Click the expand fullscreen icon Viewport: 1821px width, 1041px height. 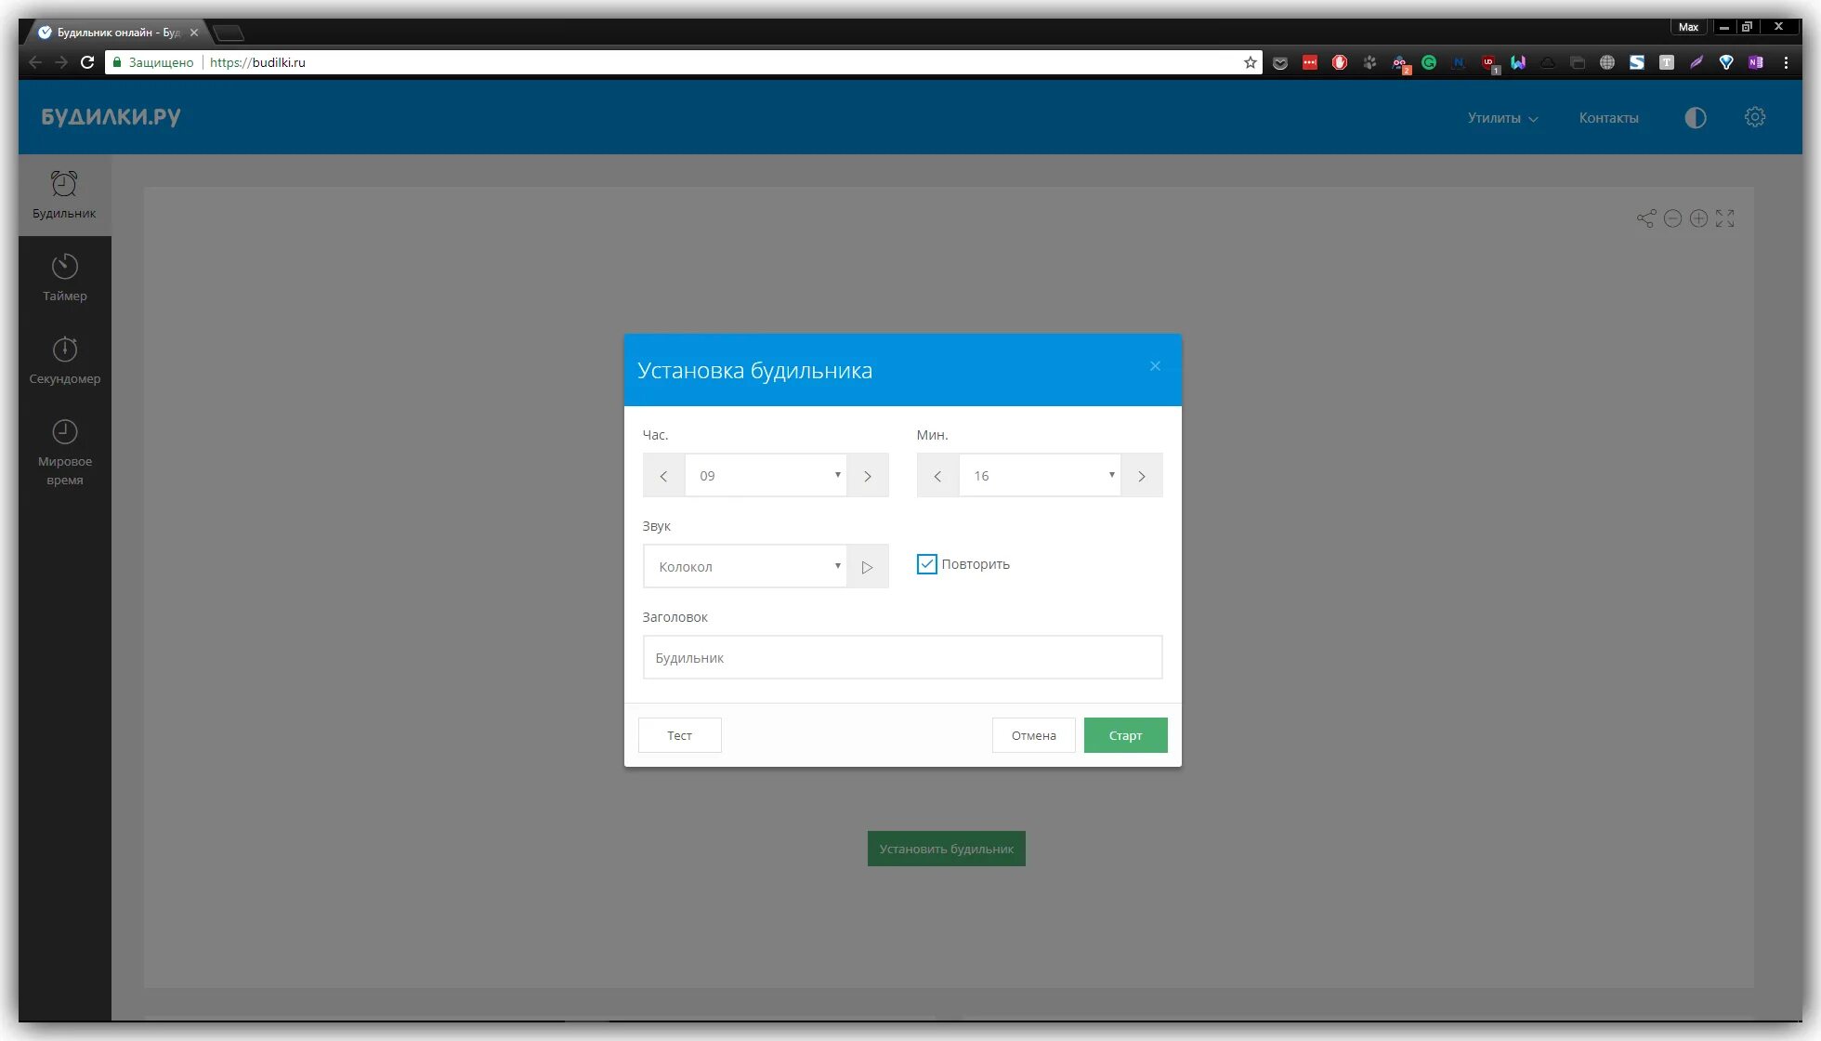coord(1726,219)
